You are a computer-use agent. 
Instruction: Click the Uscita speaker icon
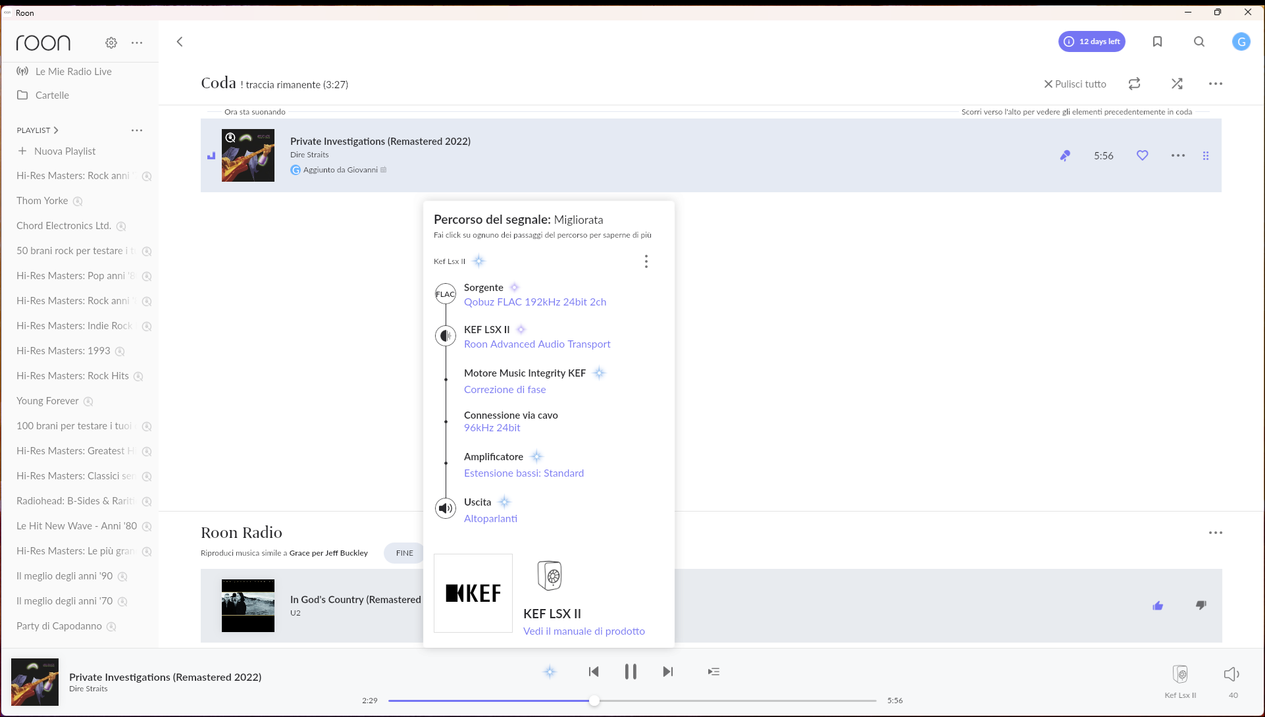tap(446, 508)
